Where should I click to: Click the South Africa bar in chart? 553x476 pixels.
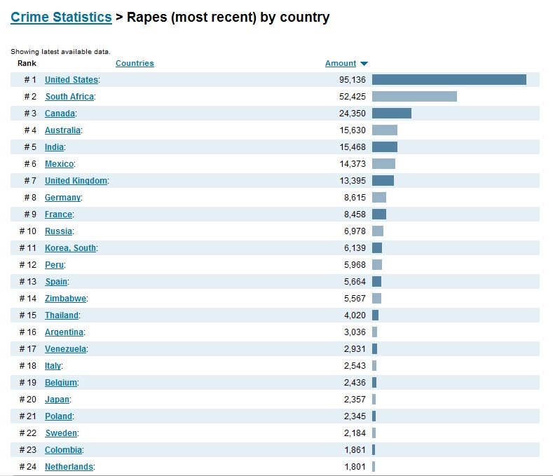414,97
